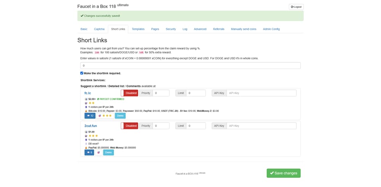Viewport: 381px width, 187px height.
Task: Open the Comments link above services
Action: 133,86
